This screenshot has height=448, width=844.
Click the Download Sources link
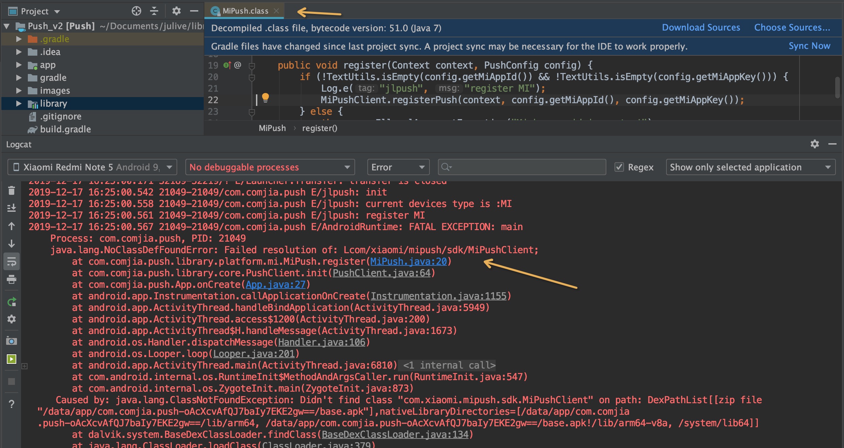pos(701,27)
